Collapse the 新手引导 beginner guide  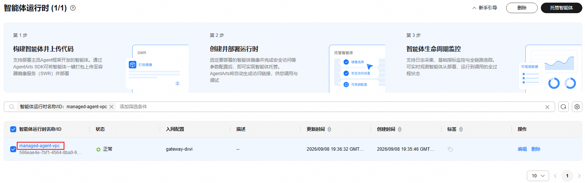tap(485, 8)
